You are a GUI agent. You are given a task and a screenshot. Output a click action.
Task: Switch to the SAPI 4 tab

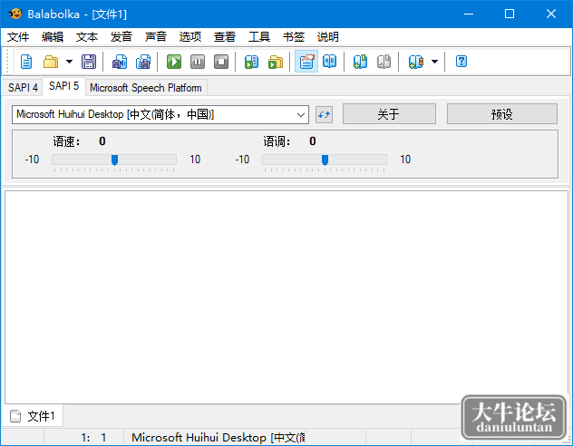coord(23,88)
